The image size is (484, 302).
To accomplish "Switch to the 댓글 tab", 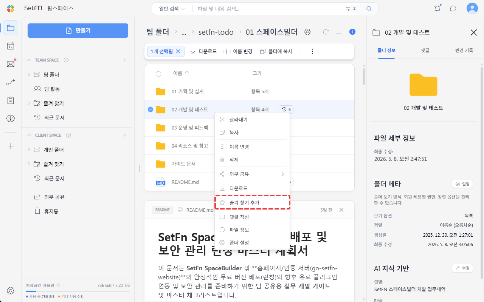I will (425, 50).
